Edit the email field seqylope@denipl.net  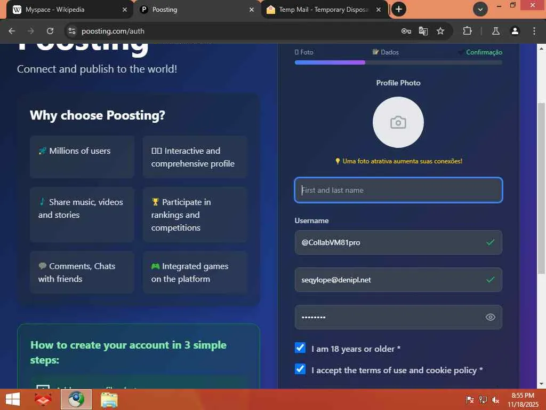coord(398,280)
